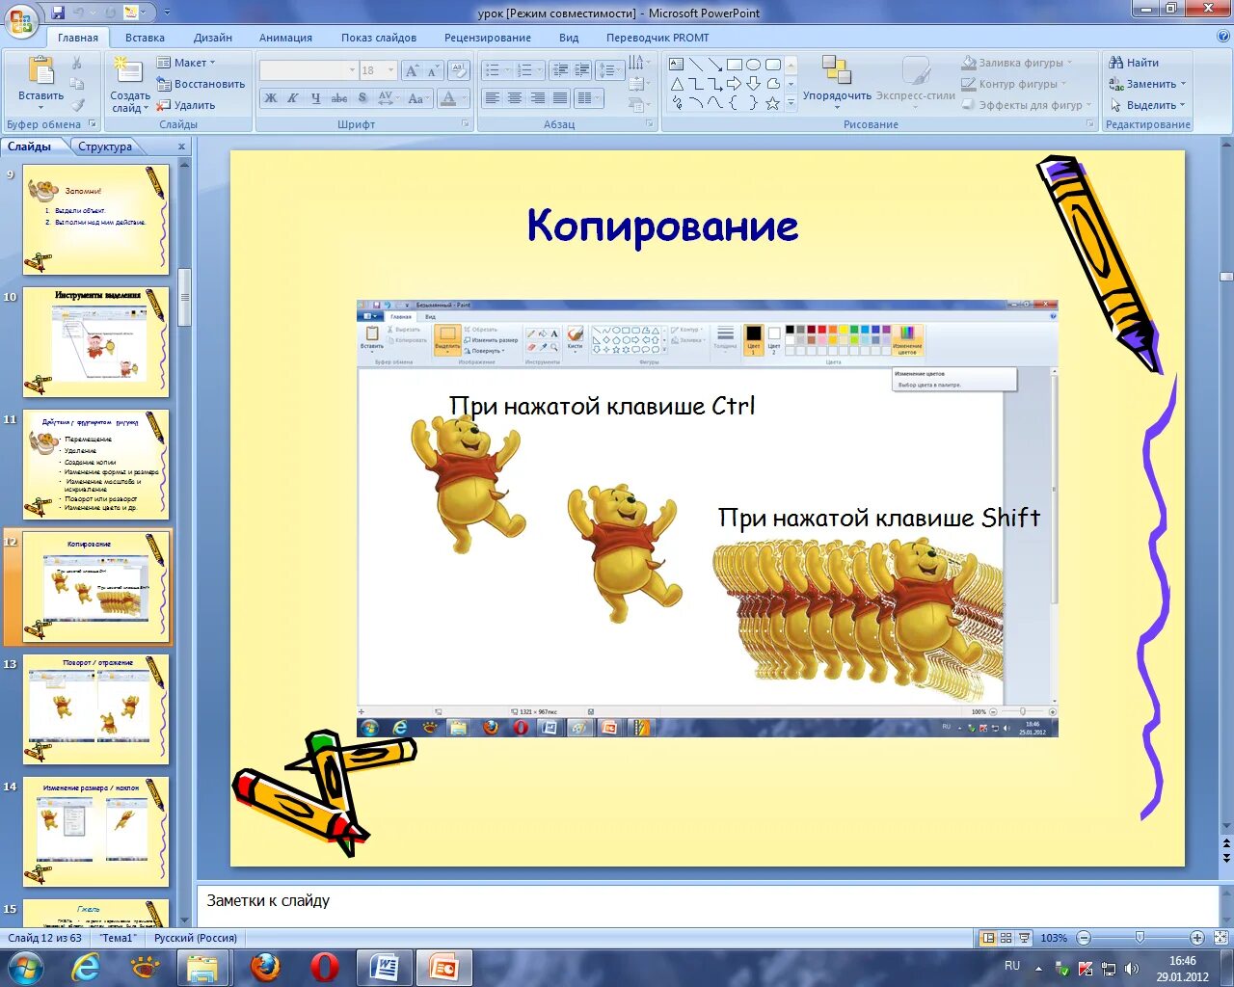Open the font name combo box
The width and height of the screenshot is (1234, 987).
pyautogui.click(x=308, y=70)
